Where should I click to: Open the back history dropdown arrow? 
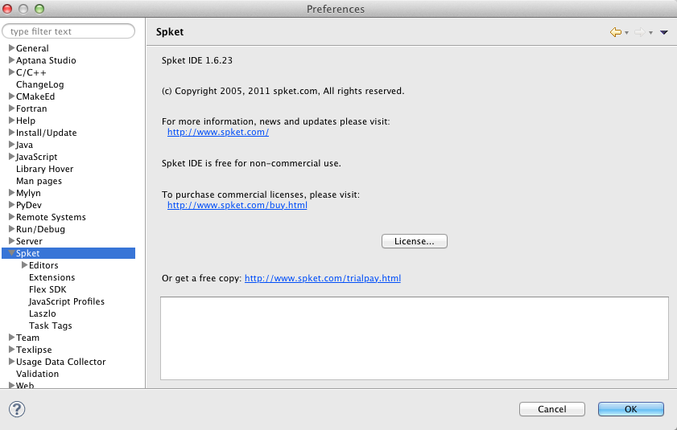pyautogui.click(x=626, y=33)
